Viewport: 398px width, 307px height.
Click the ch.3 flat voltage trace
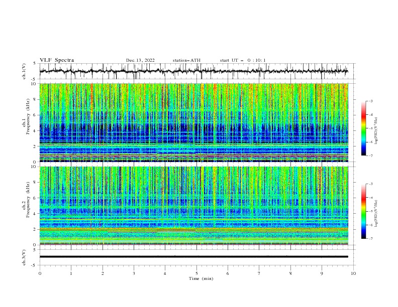(193, 257)
